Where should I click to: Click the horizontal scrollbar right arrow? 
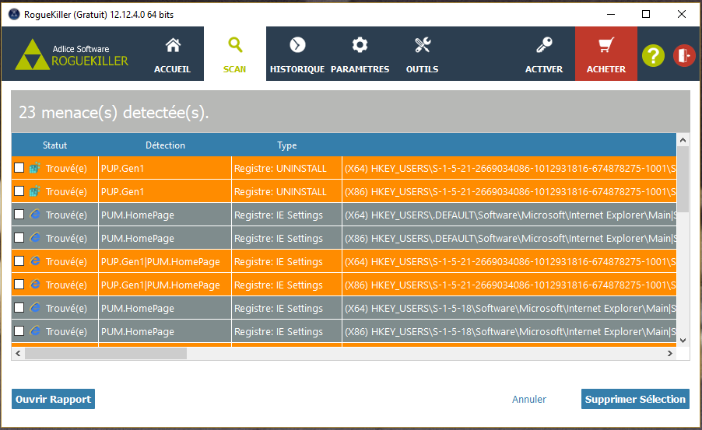[670, 354]
